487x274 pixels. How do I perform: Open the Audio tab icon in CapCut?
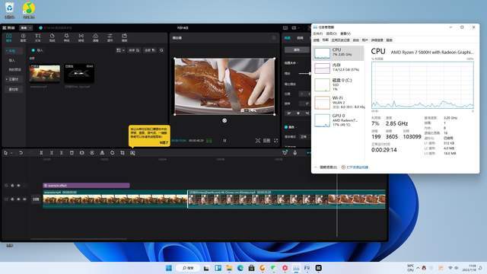[x=23, y=37]
